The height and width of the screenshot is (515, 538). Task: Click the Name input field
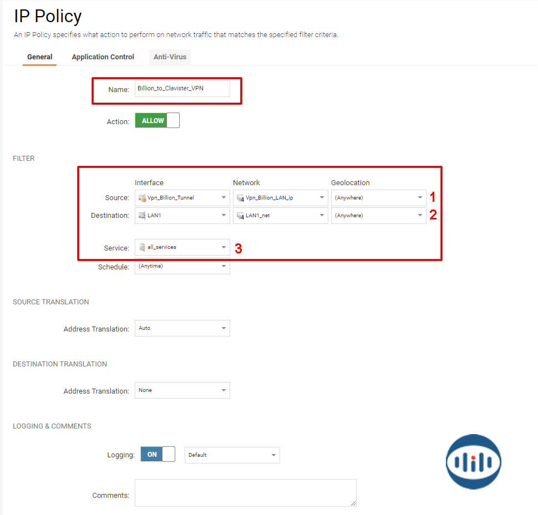click(182, 89)
